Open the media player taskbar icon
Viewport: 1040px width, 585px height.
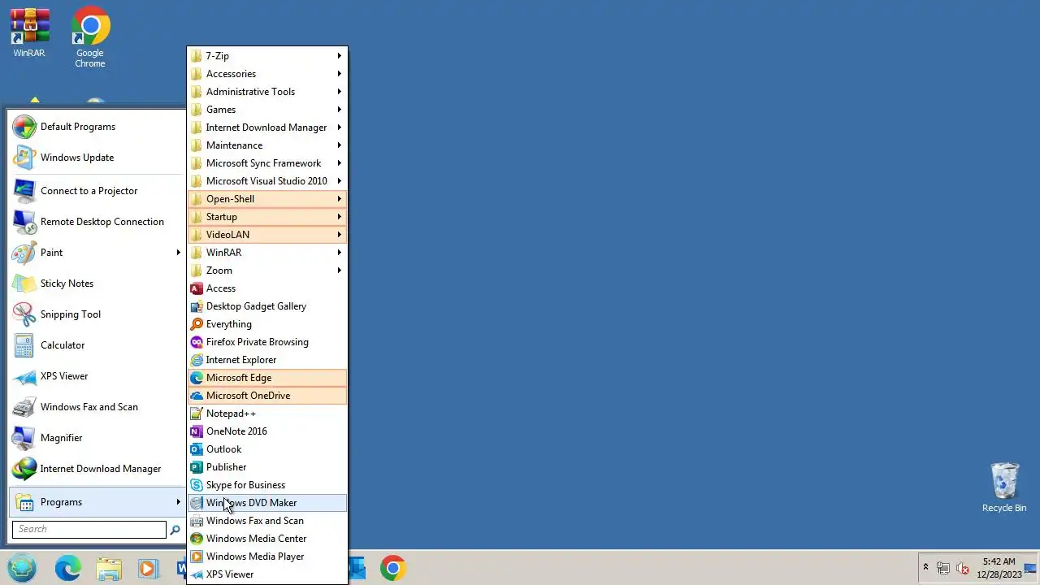coord(148,568)
